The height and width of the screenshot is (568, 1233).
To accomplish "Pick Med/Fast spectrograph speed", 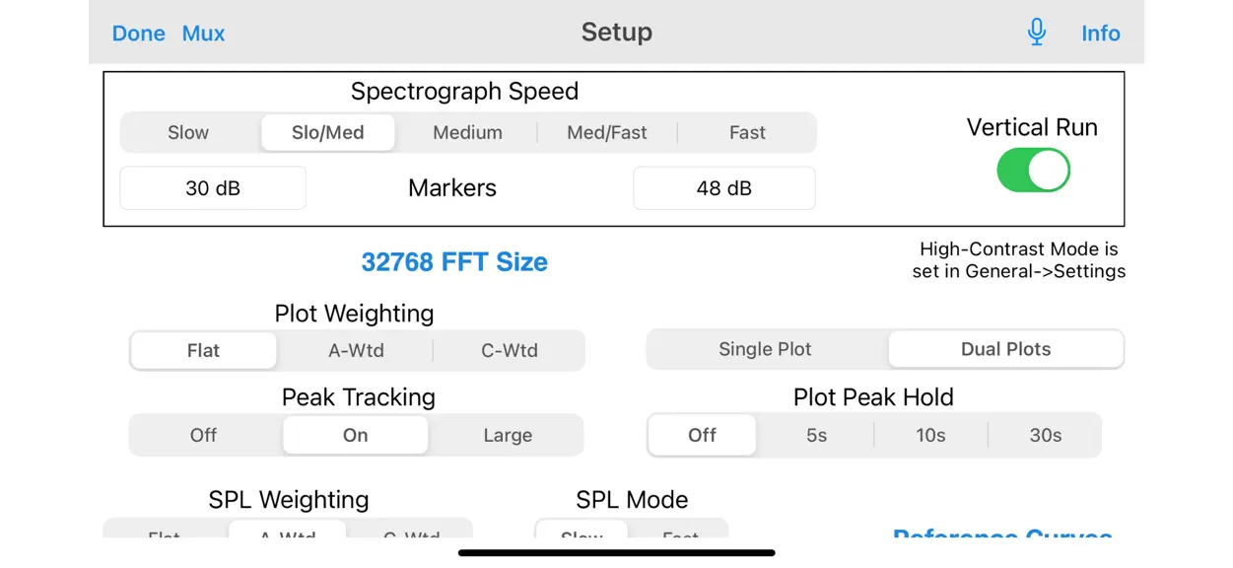I will (x=607, y=132).
